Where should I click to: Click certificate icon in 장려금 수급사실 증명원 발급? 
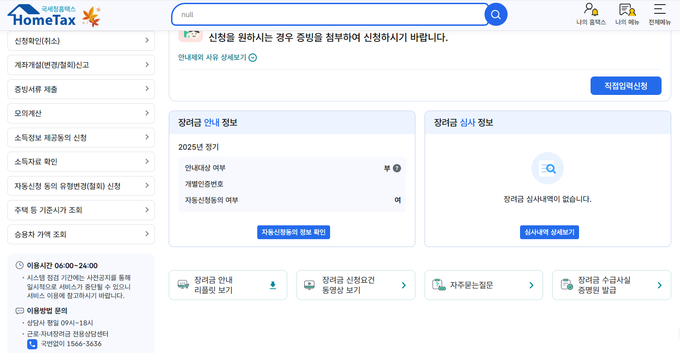(567, 285)
